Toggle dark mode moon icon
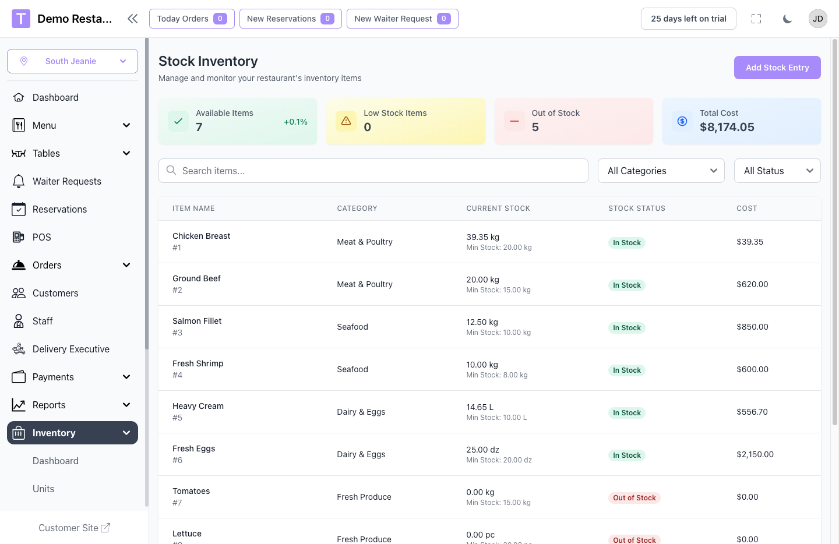839x544 pixels. coord(787,19)
